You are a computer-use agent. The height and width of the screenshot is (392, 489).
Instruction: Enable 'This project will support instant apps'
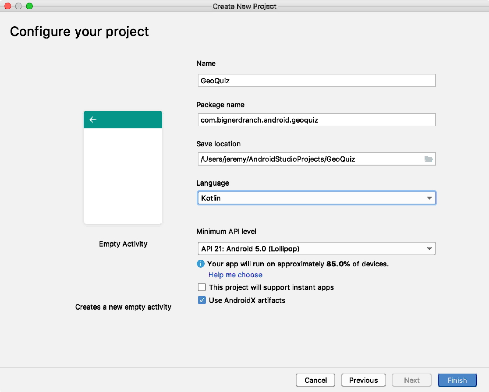(202, 287)
